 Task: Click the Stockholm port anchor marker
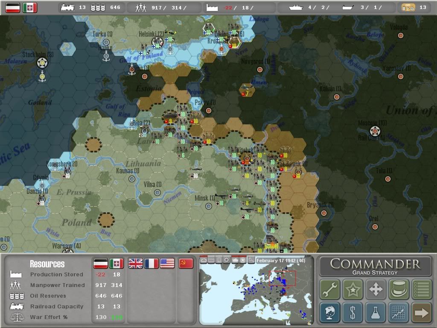pos(42,76)
